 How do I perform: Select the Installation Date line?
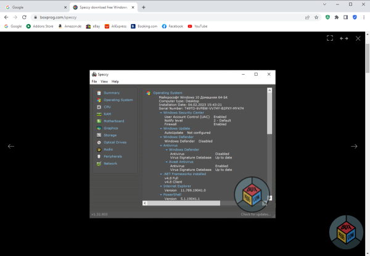click(x=190, y=105)
